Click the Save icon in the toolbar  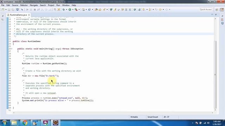(9, 9)
